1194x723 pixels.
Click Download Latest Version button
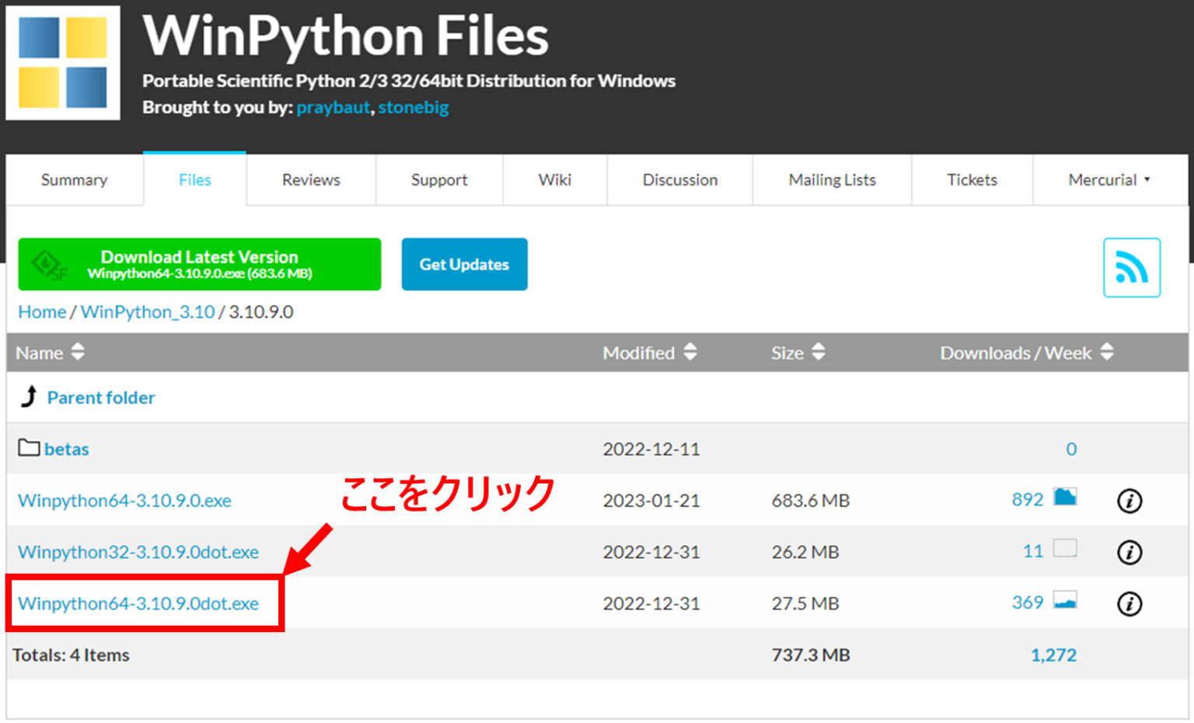coord(198,264)
